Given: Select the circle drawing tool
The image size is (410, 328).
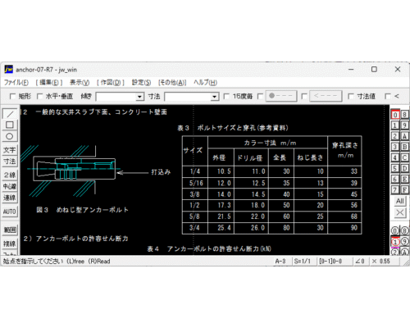Looking at the screenshot, I should (10, 136).
